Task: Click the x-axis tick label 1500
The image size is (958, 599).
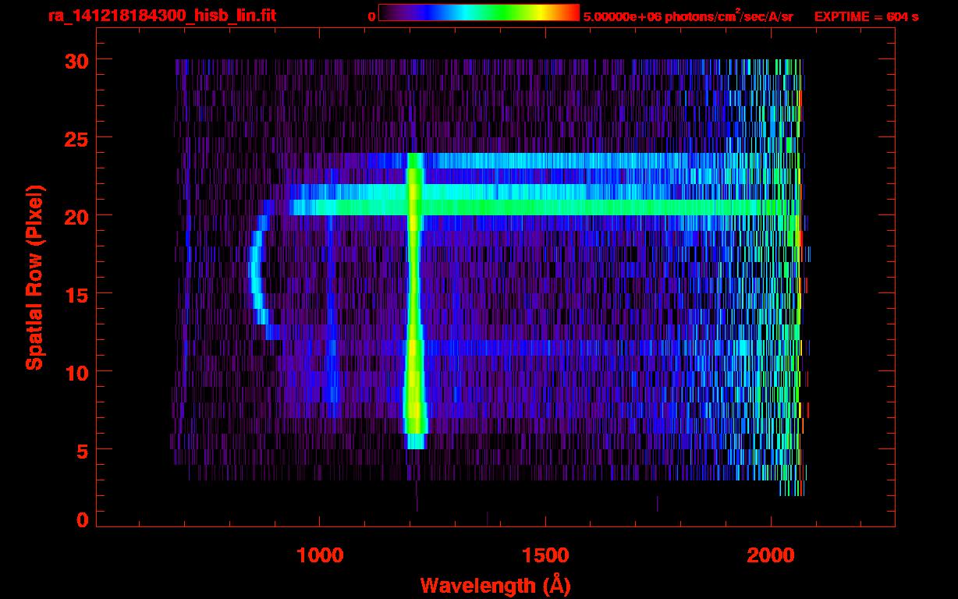Action: click(545, 555)
